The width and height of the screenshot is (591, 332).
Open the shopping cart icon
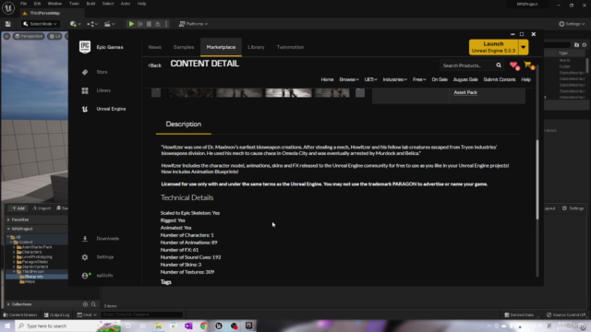(x=528, y=65)
